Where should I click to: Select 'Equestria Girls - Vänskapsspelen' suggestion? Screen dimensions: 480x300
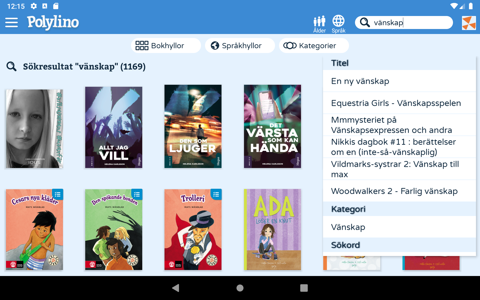(399, 103)
